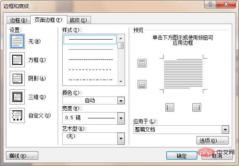The image size is (239, 166).
Task: Select the 方框 (Box) border setting icon
Action: tap(17, 60)
